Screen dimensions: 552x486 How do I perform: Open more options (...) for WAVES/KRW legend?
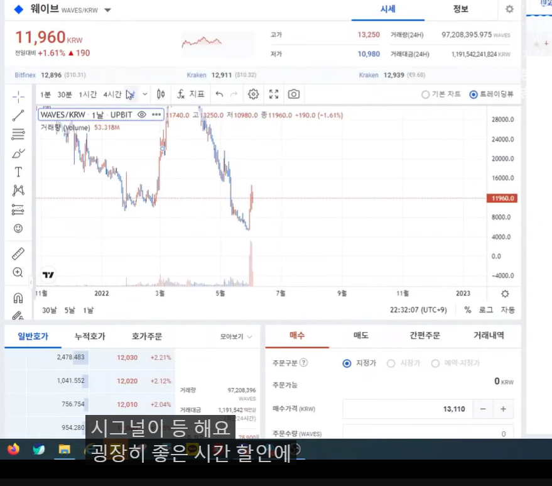point(156,114)
